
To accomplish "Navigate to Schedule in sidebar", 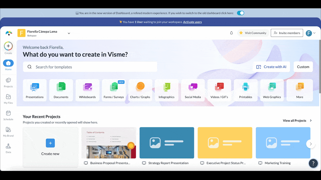I will pos(8,115).
